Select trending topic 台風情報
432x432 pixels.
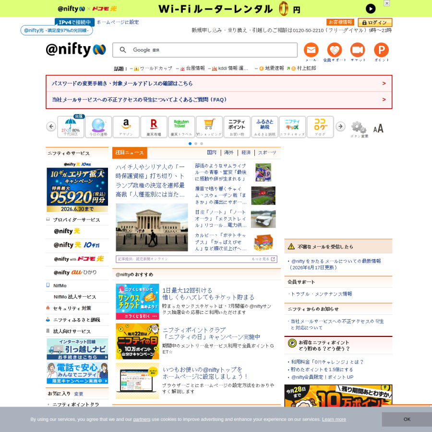195,68
